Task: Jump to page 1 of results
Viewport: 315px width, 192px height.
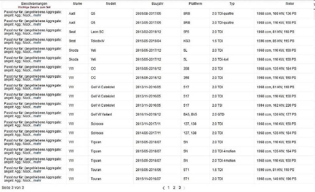Action: tap(168, 188)
